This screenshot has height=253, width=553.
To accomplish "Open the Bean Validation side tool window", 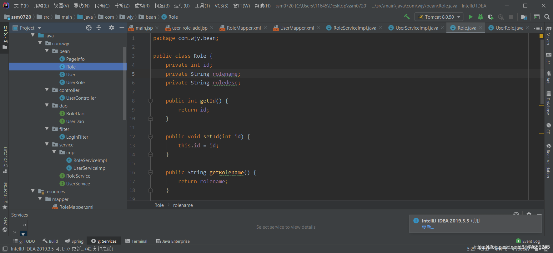I will coord(548,160).
